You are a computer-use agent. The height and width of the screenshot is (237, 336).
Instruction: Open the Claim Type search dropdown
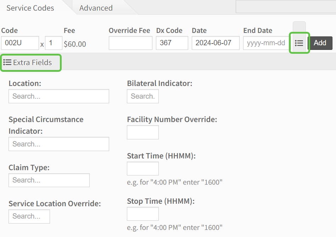(49, 180)
